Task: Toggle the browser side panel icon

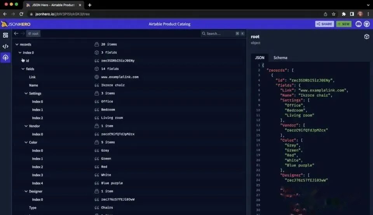Action: pos(352,14)
